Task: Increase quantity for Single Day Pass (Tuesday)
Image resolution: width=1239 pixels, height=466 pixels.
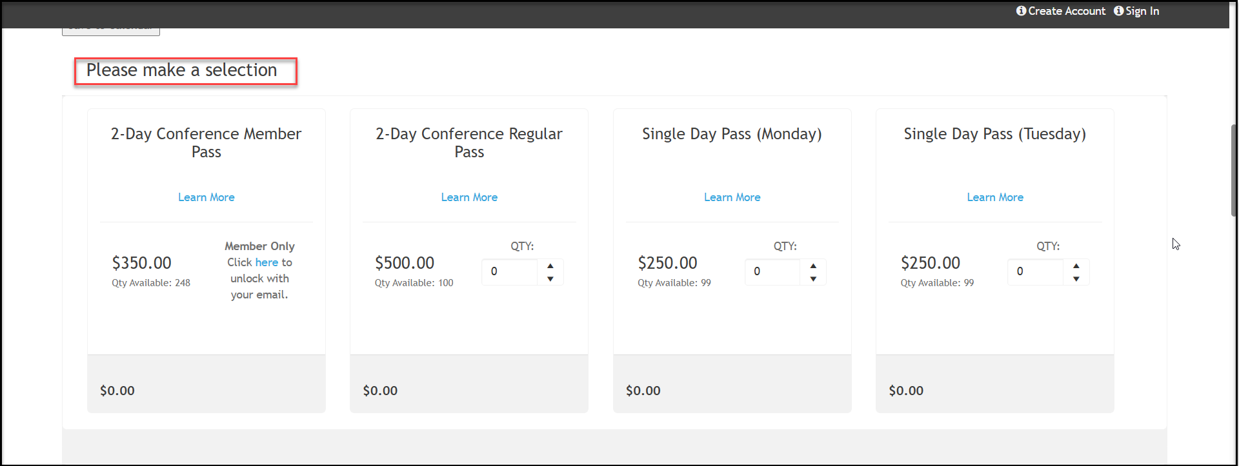Action: click(x=1076, y=266)
